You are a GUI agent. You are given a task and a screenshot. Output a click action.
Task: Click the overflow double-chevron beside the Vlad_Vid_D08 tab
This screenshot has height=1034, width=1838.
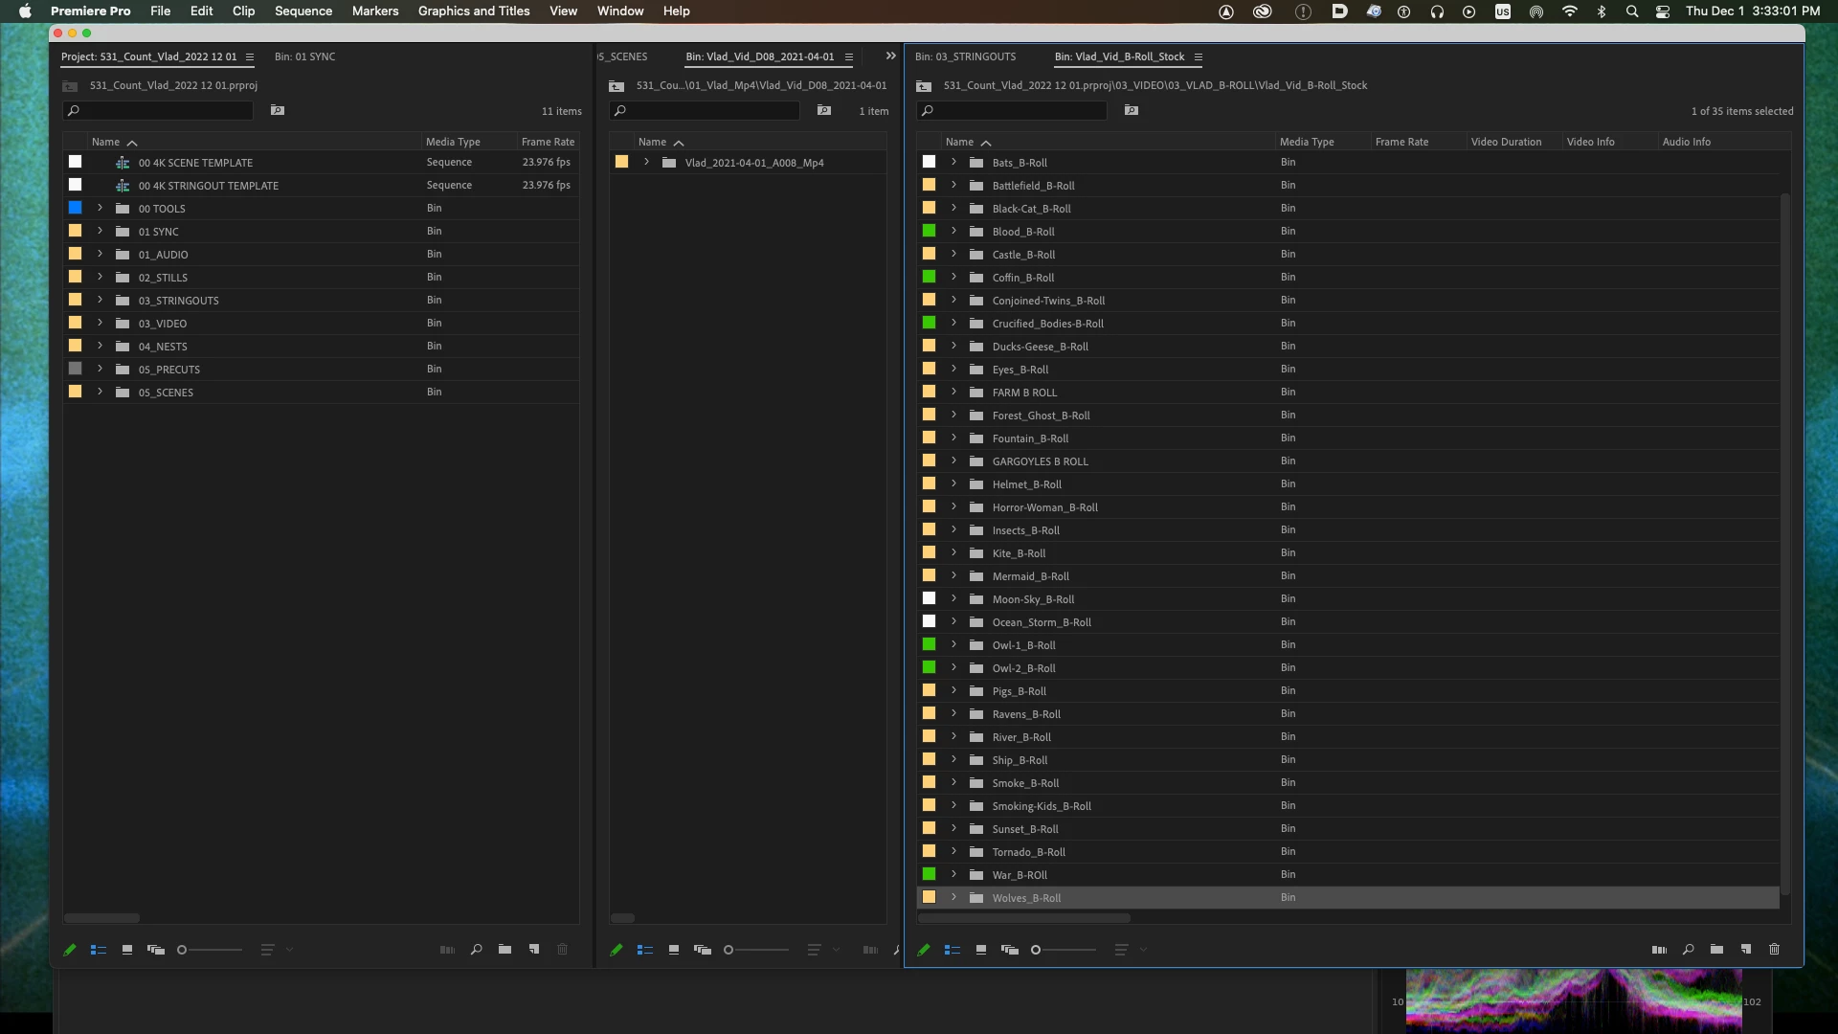tap(890, 56)
